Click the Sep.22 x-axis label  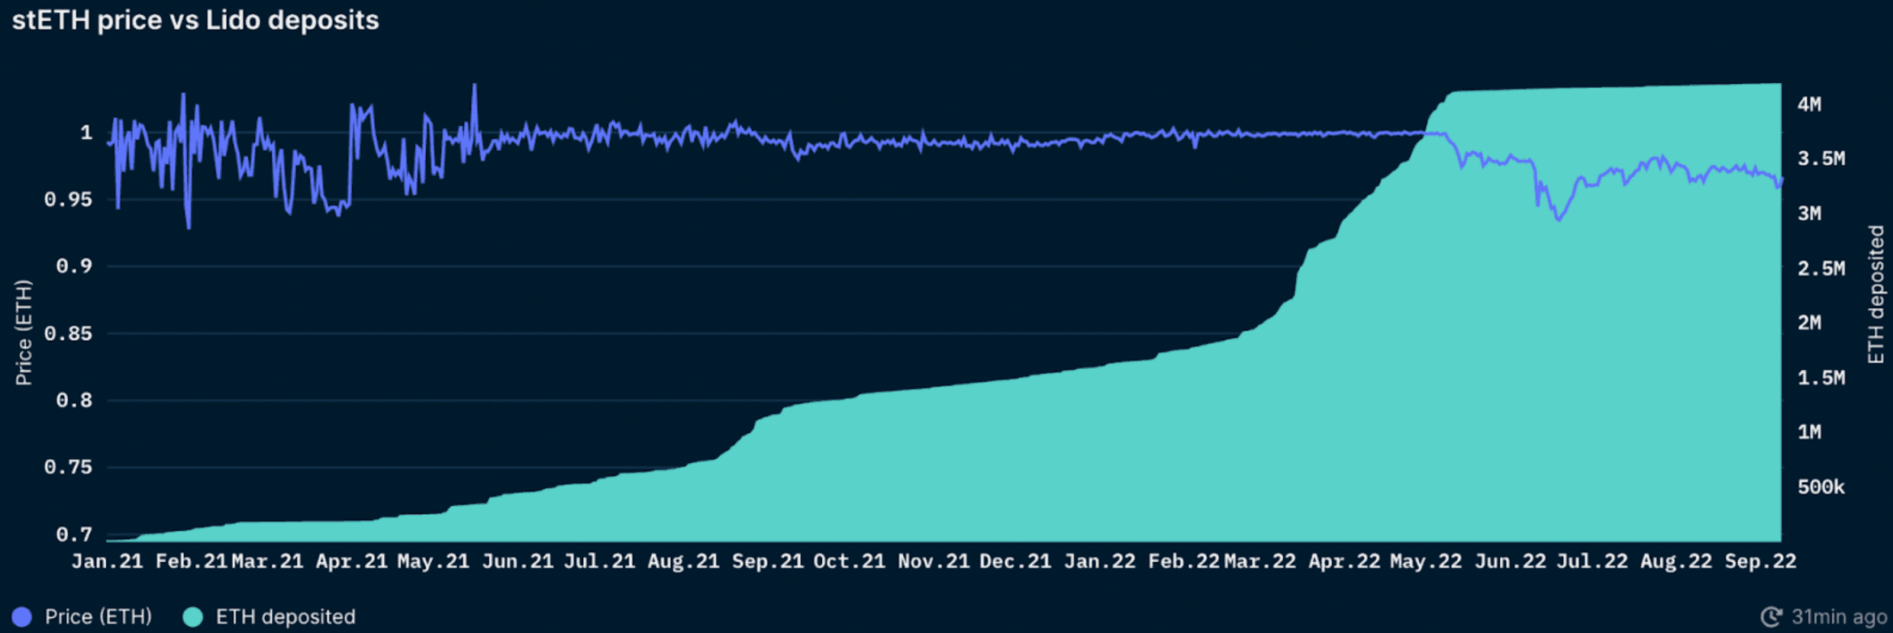pos(1760,562)
